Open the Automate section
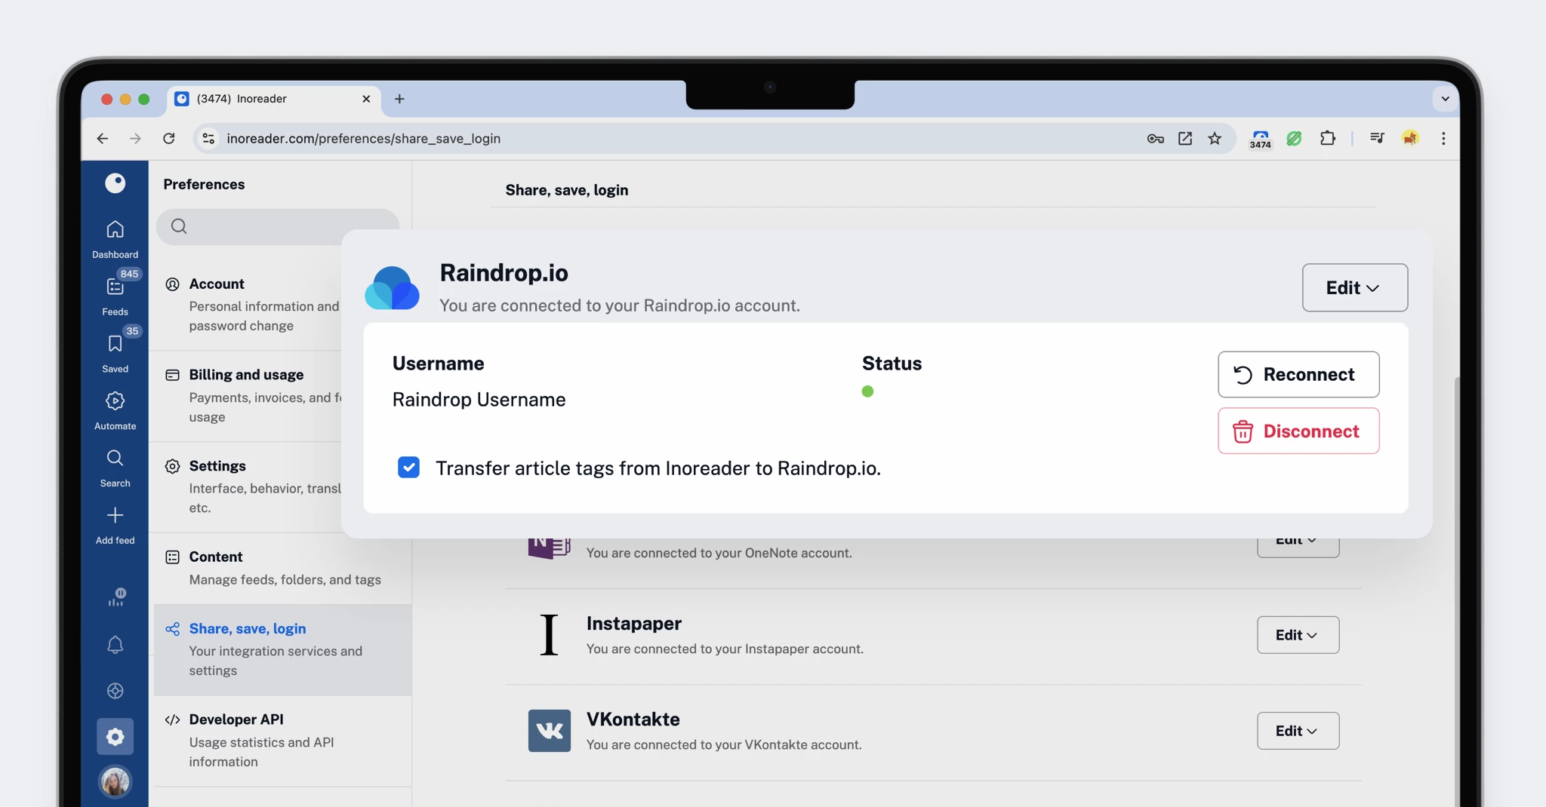 click(115, 410)
